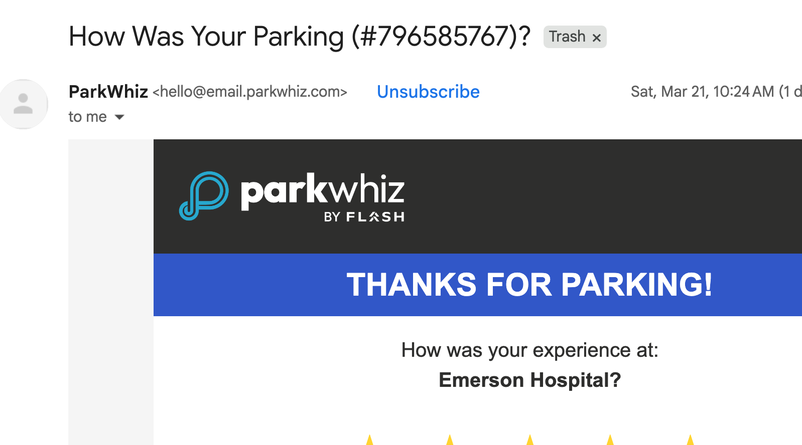Open the sender's profile avatar

[24, 104]
